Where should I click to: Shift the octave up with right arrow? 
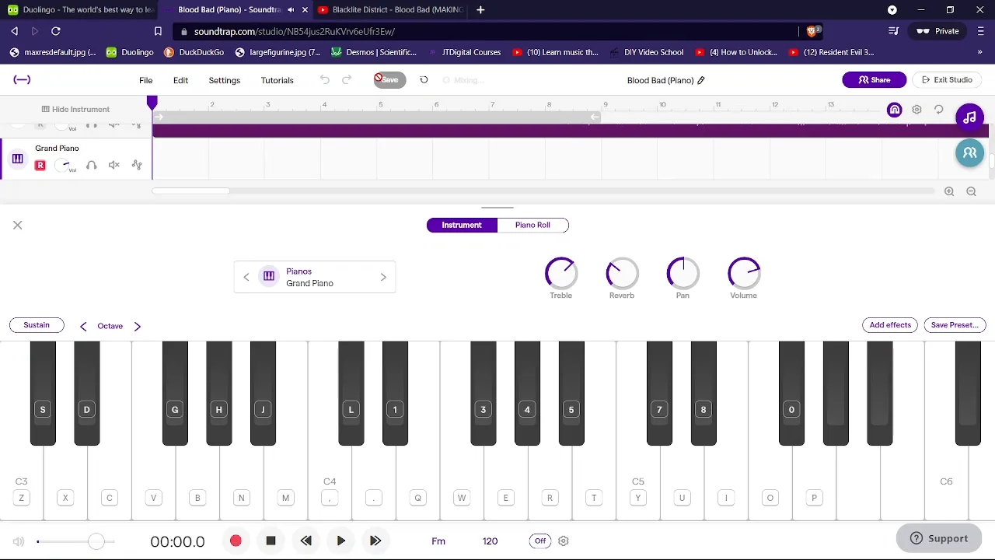click(138, 327)
